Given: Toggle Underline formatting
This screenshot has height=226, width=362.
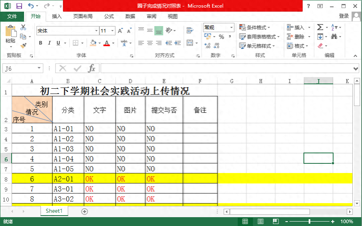Looking at the screenshot, I should (x=58, y=43).
